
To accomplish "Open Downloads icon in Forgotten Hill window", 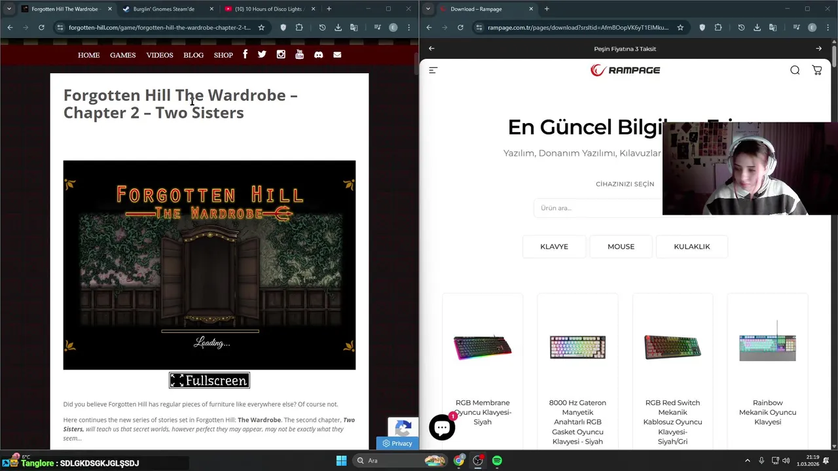I will [x=338, y=27].
